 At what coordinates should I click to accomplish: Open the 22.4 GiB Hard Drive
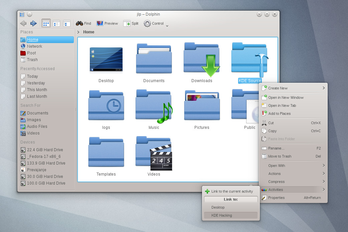(47, 150)
